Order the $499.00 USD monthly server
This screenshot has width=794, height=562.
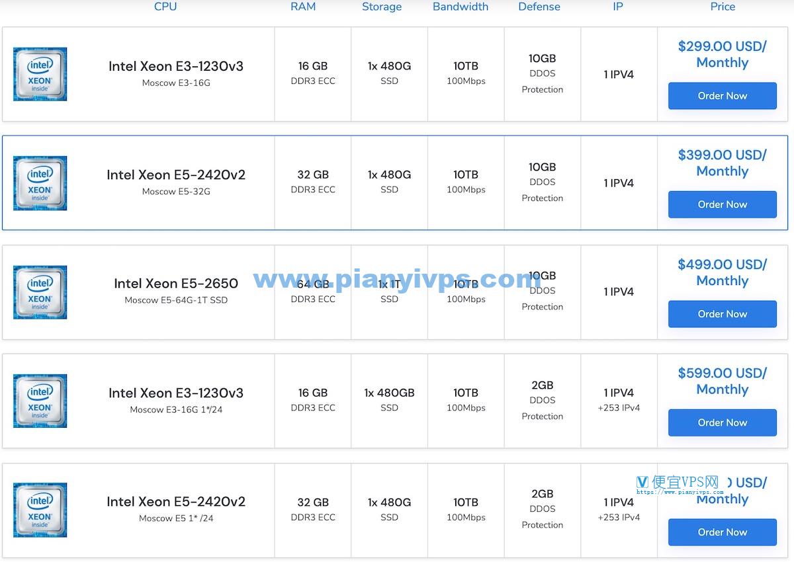coord(722,314)
